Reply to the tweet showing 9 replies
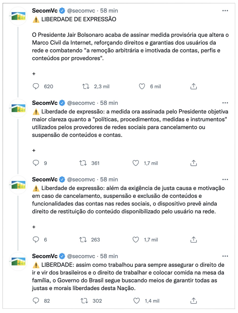Screen dimensions: 238x313 point(36,163)
